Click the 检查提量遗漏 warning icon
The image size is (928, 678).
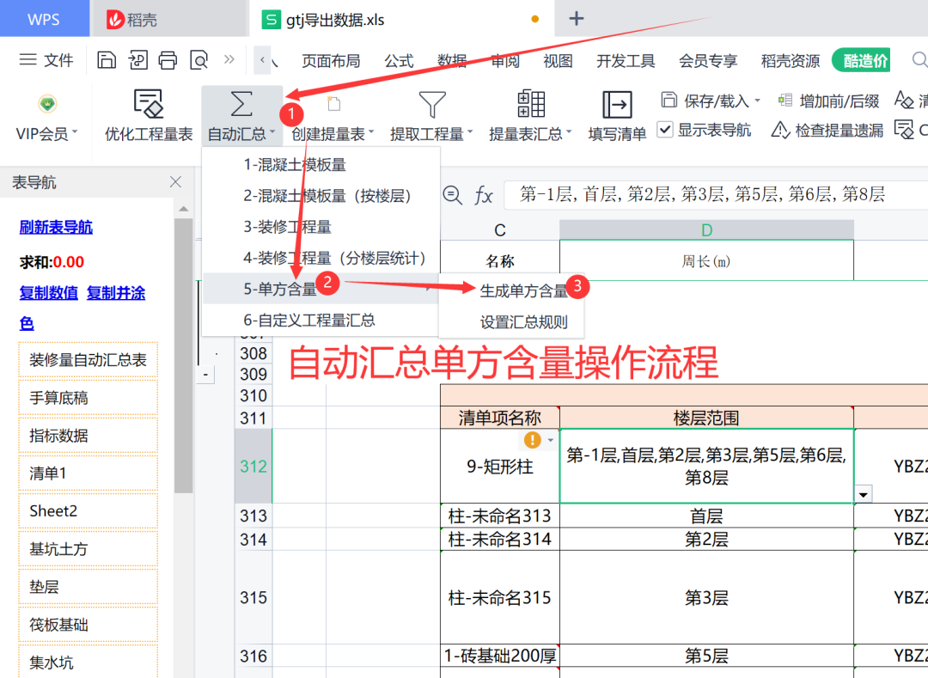(780, 130)
